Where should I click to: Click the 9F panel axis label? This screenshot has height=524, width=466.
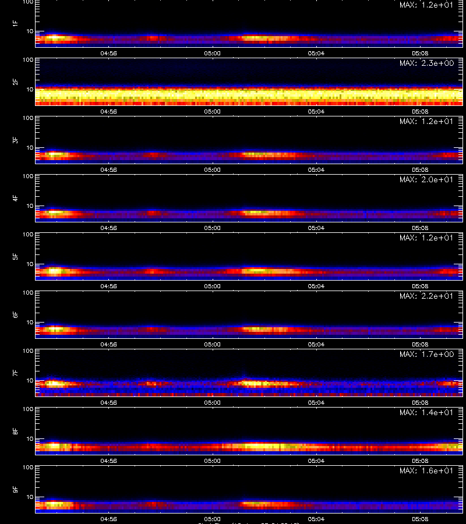[x=15, y=489]
